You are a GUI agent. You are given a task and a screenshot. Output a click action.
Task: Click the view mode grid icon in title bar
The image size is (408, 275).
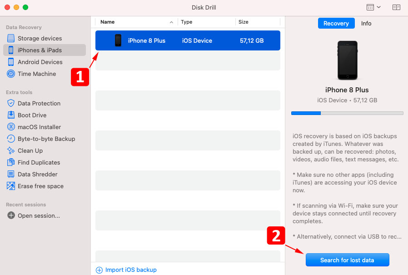point(370,7)
